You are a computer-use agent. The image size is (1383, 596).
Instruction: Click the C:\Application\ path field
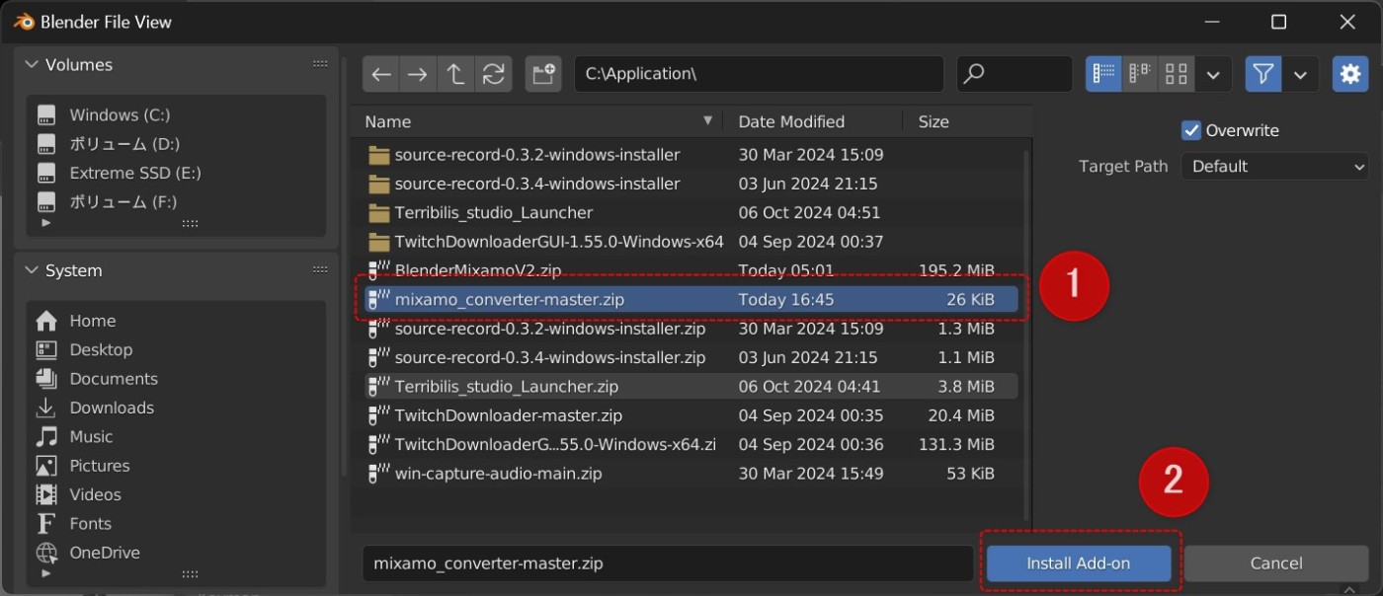(759, 74)
